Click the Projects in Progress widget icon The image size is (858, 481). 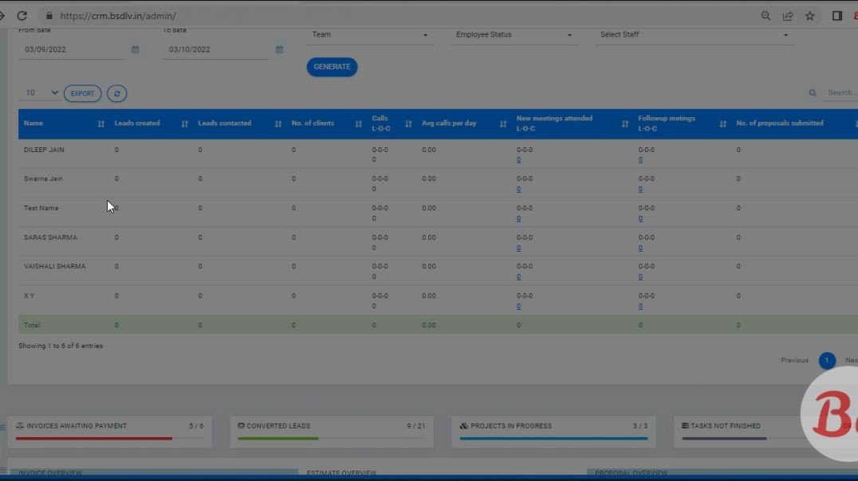tap(463, 425)
